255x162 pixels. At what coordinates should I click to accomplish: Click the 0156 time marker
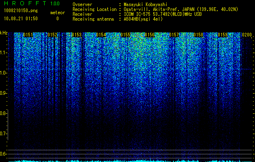point(150,35)
